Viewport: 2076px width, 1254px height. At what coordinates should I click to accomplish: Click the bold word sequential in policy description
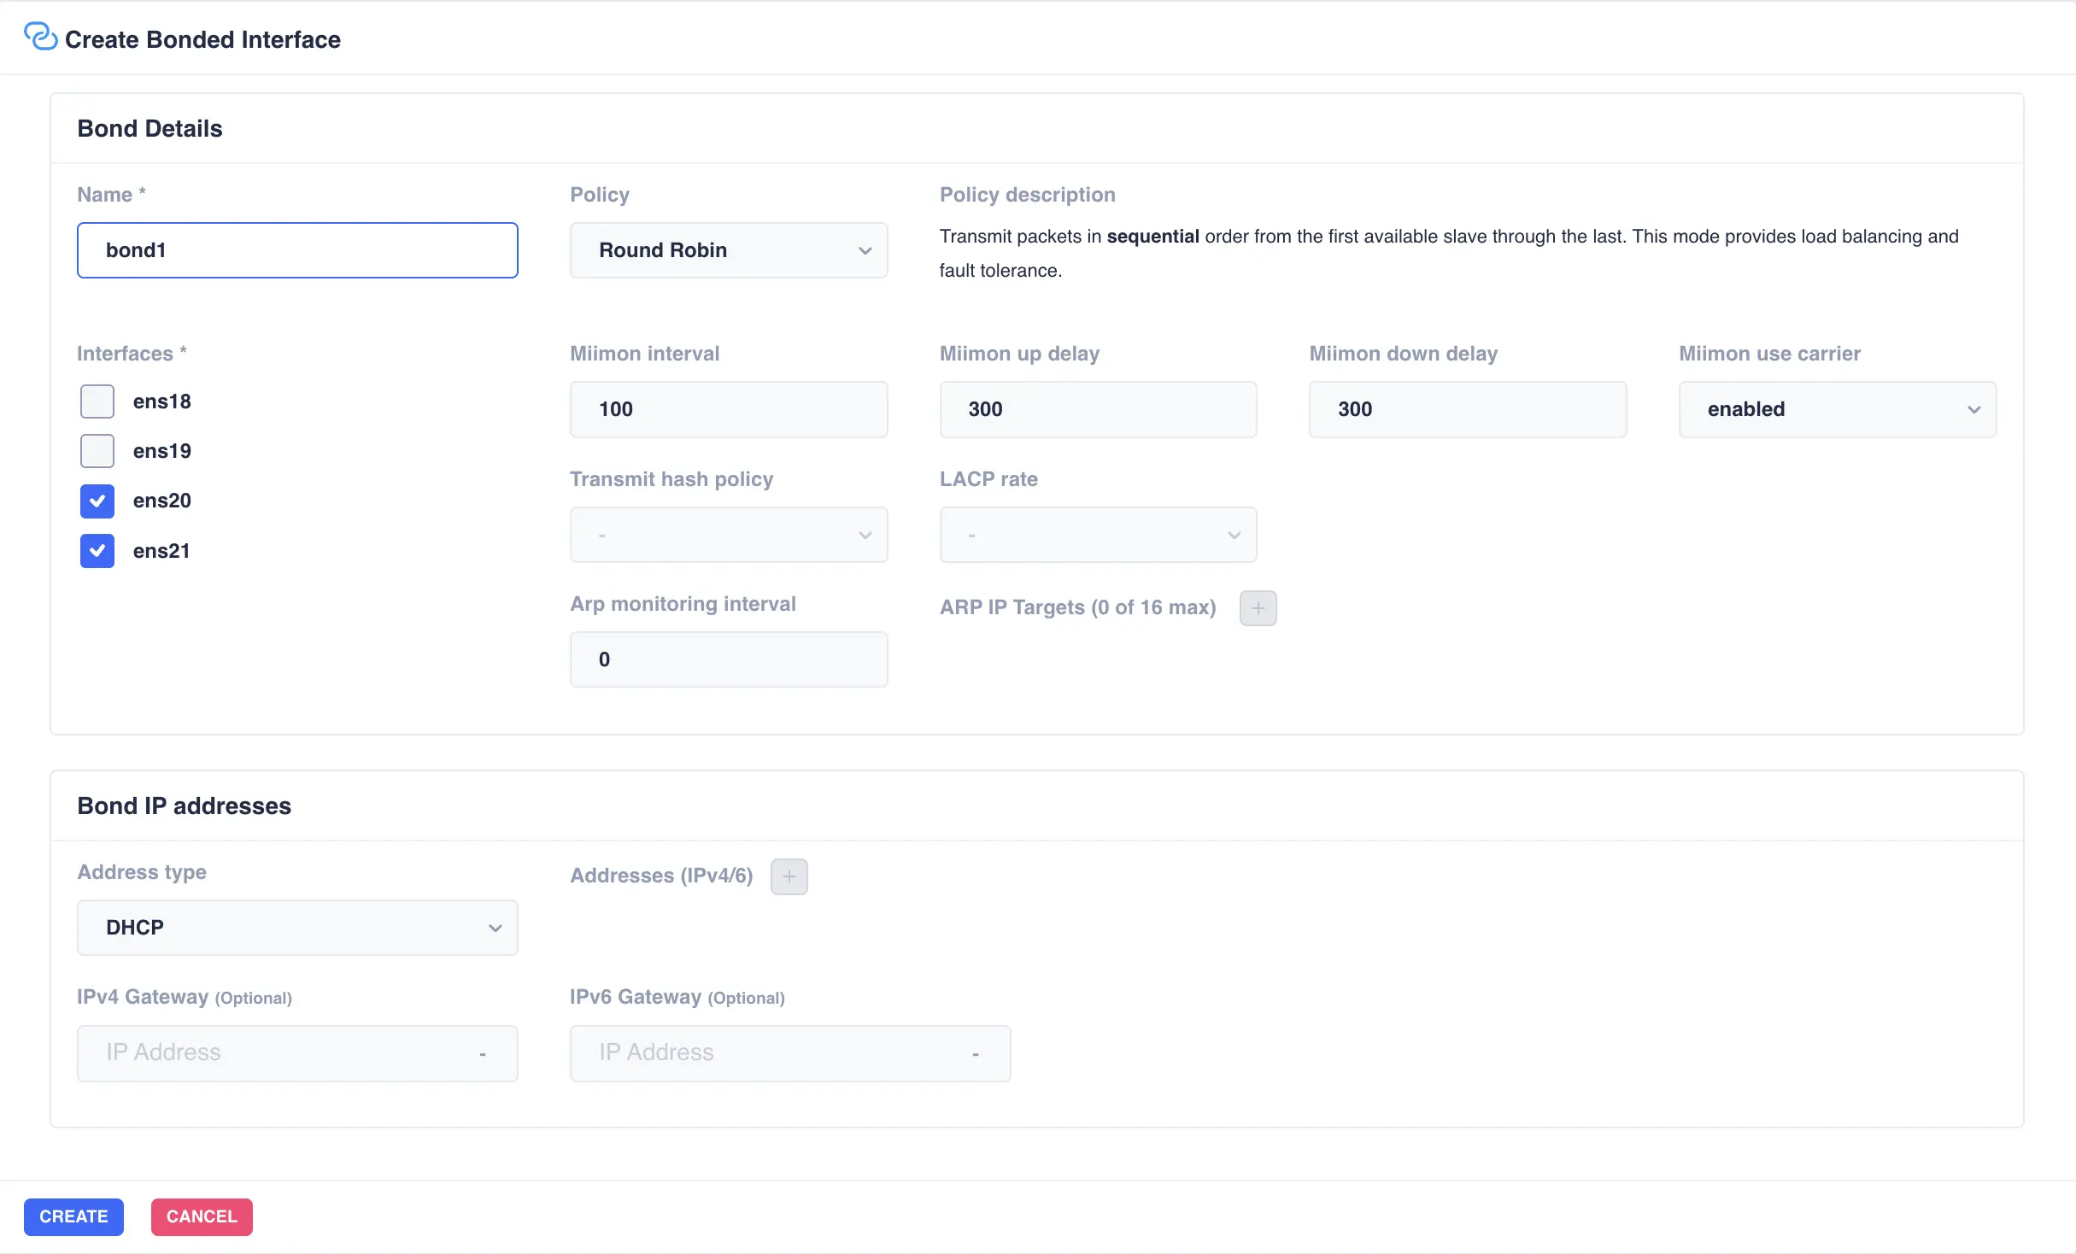1153,237
